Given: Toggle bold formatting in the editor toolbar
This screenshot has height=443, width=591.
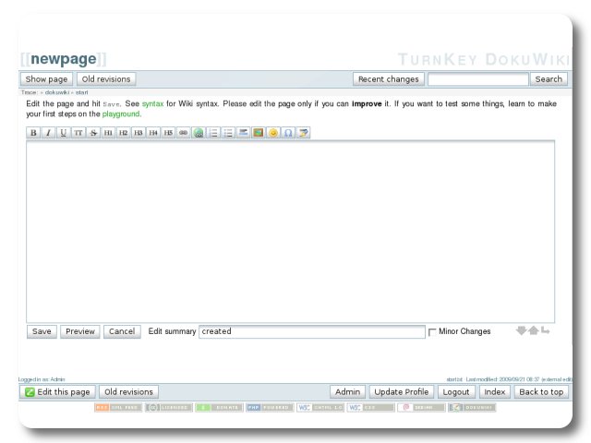Looking at the screenshot, I should click(x=33, y=133).
